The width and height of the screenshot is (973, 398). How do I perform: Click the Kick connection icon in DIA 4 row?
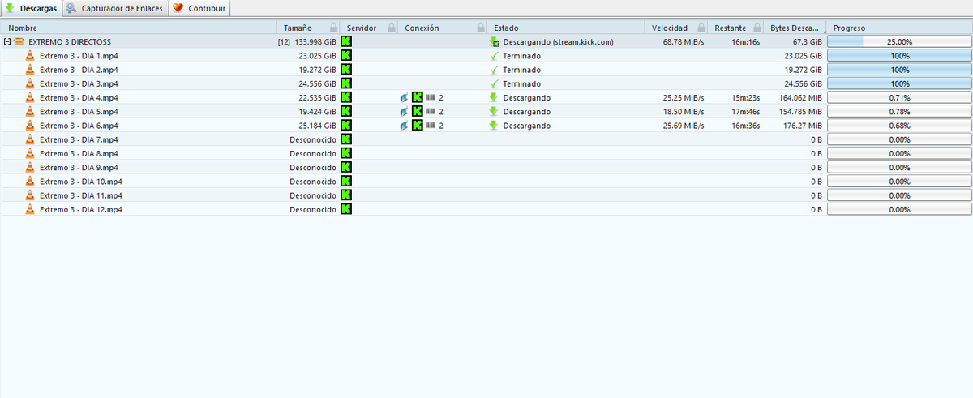418,97
